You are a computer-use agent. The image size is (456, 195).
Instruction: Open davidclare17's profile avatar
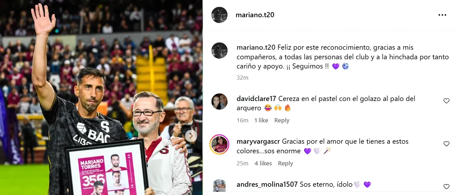point(220,102)
